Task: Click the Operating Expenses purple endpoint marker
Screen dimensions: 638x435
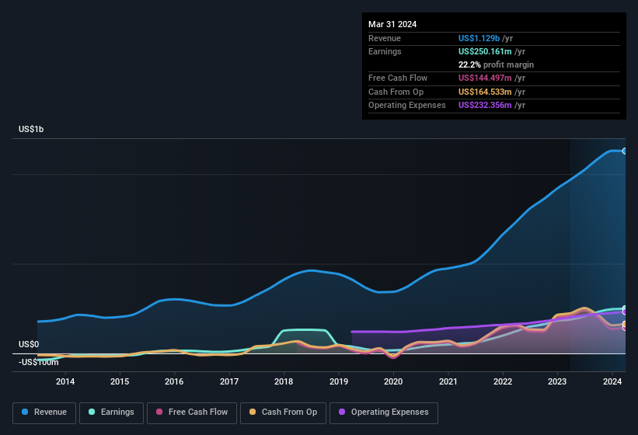Action: point(625,311)
